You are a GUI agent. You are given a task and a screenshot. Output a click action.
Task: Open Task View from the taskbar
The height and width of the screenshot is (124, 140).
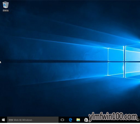(x=62, y=120)
